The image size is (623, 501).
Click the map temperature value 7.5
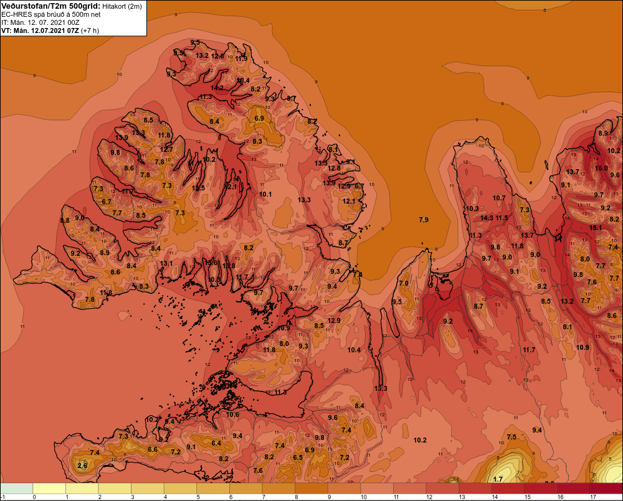pos(511,437)
